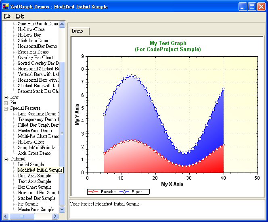Click the Porsche legend entry
Image resolution: width=268 pixels, height=222 pixels.
[102, 192]
